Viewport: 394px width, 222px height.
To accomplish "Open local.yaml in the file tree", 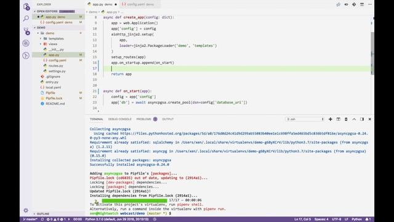I will pos(53,88).
